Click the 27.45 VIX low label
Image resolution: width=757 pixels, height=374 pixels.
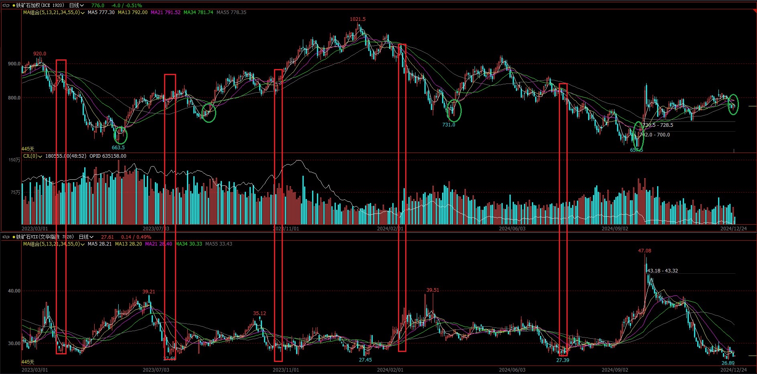[365, 360]
